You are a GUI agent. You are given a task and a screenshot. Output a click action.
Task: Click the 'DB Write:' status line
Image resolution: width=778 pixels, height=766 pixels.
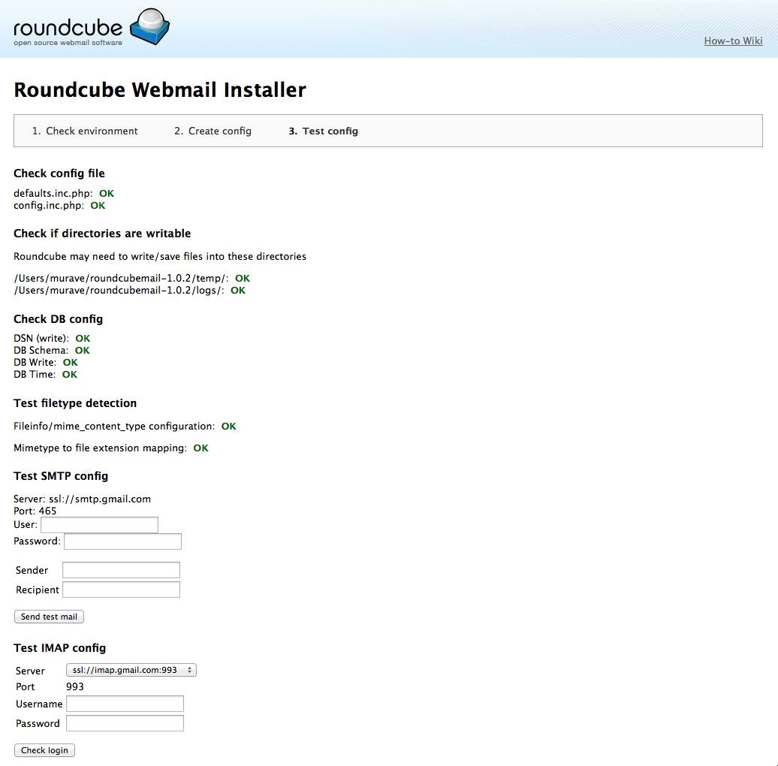click(x=46, y=362)
